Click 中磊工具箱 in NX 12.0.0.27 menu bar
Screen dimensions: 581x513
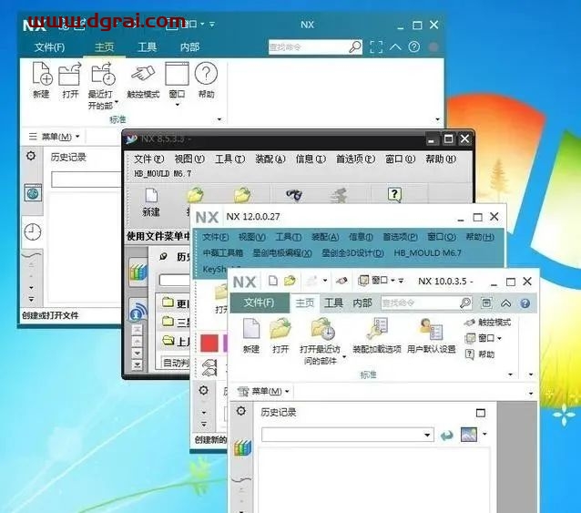click(x=223, y=252)
